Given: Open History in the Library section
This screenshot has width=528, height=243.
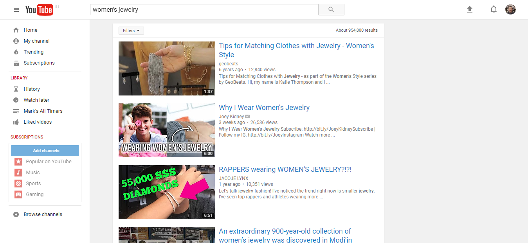Looking at the screenshot, I should coord(32,89).
